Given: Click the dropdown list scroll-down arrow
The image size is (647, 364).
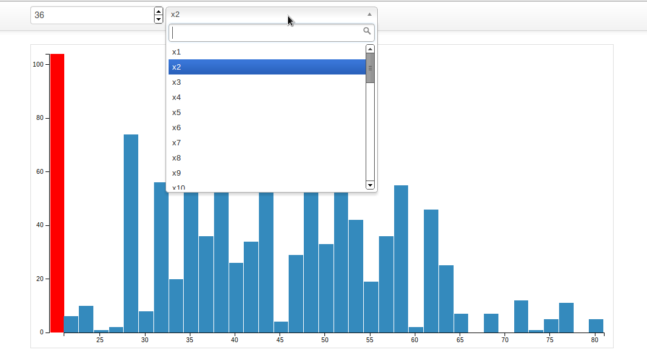Looking at the screenshot, I should coord(370,184).
